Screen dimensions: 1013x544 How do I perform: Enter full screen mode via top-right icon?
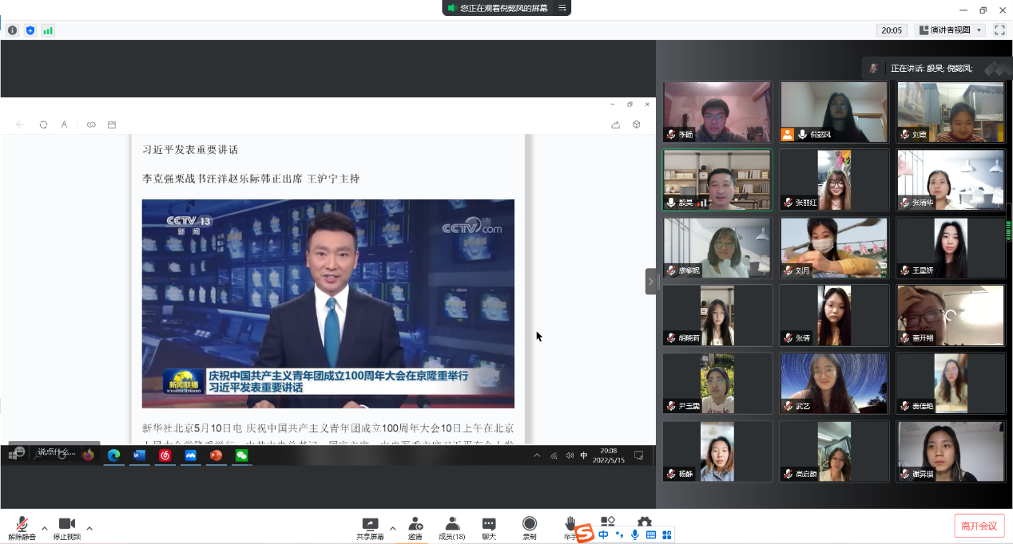[x=999, y=30]
